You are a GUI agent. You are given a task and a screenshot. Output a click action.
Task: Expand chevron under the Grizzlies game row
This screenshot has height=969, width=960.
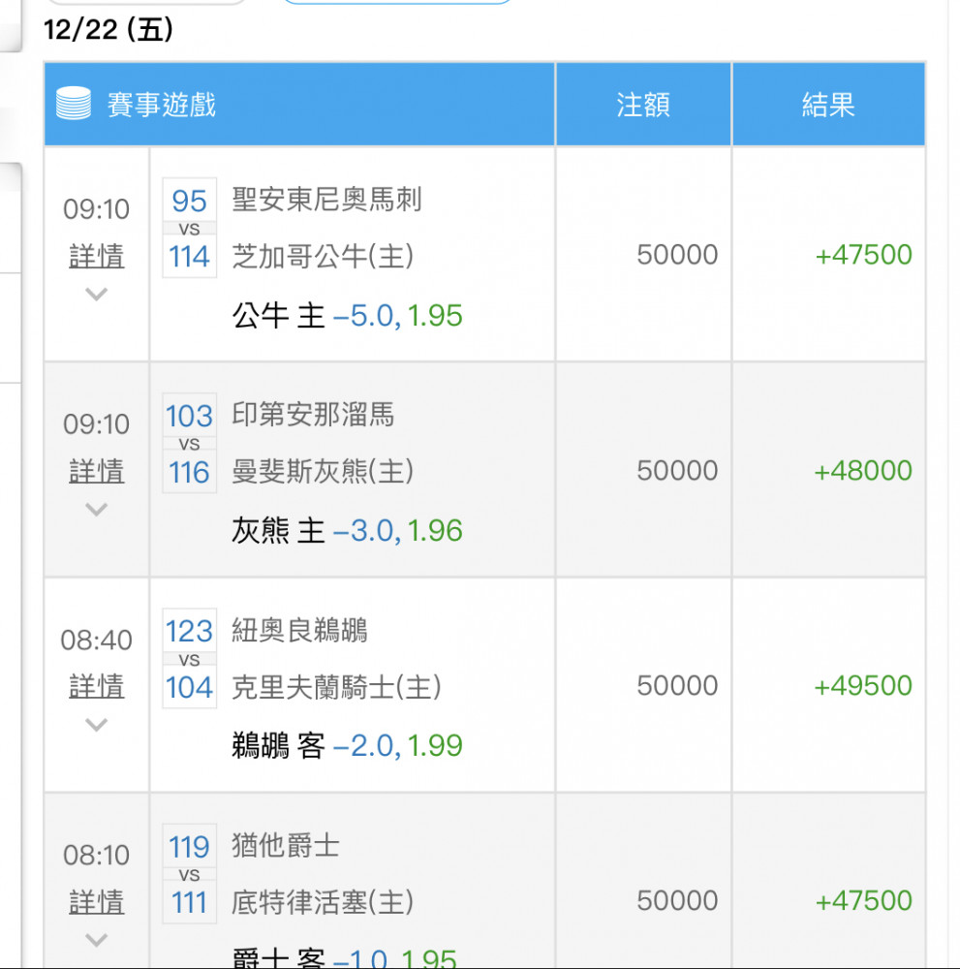pyautogui.click(x=96, y=510)
